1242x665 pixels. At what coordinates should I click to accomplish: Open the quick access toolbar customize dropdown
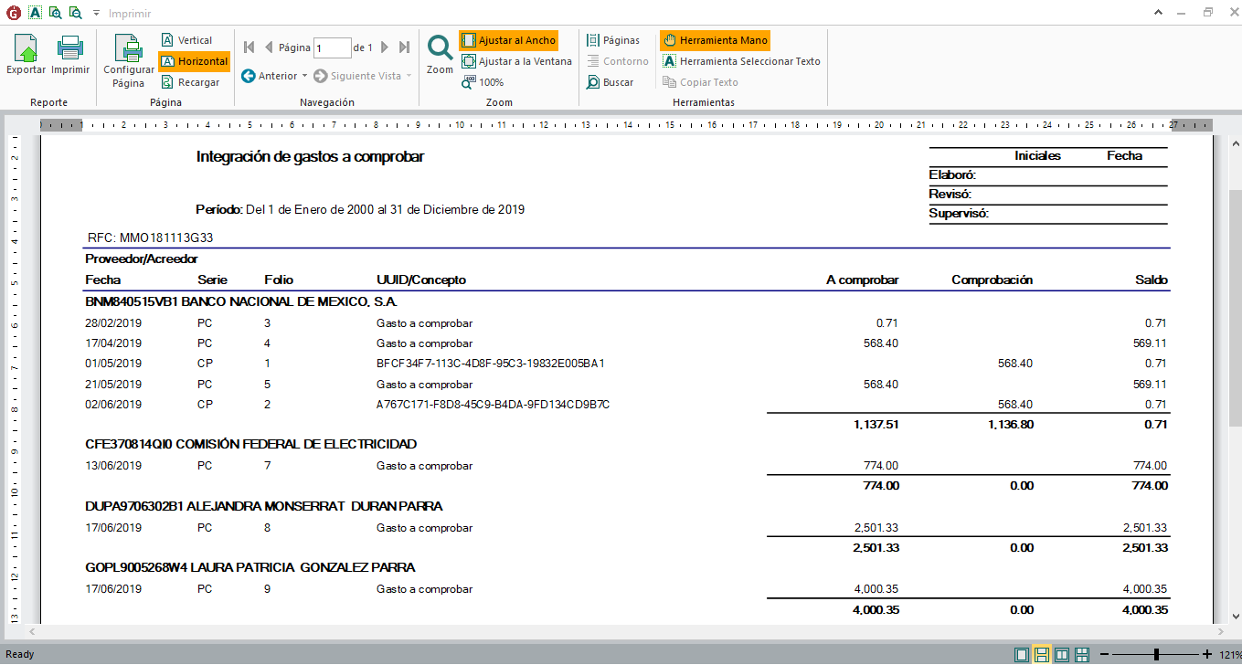tap(96, 14)
